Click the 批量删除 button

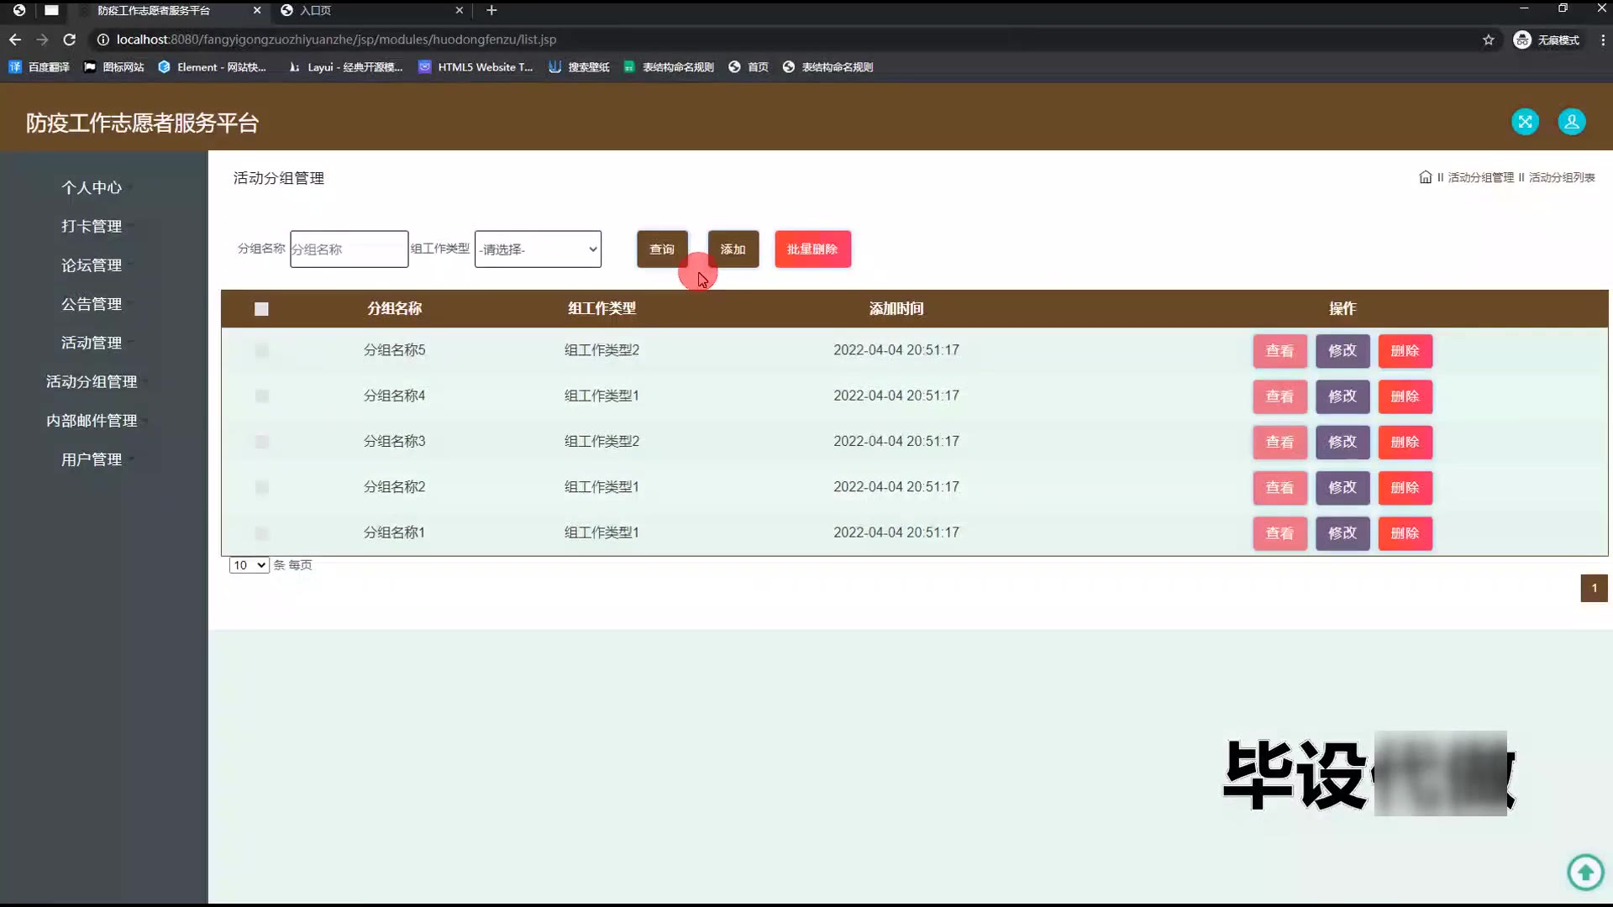[x=812, y=249]
